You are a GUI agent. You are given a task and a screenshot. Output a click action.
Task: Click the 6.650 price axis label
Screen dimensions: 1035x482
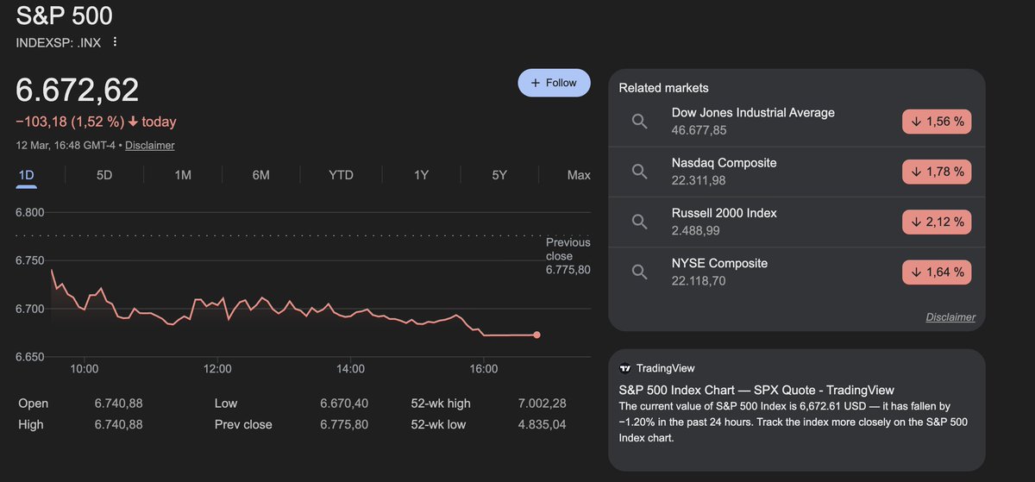[30, 356]
